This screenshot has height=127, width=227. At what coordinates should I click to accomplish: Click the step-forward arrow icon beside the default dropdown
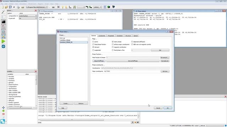click(91, 7)
